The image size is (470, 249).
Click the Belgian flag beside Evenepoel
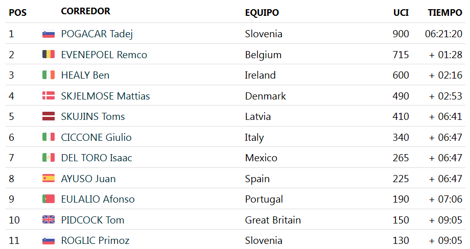(48, 55)
